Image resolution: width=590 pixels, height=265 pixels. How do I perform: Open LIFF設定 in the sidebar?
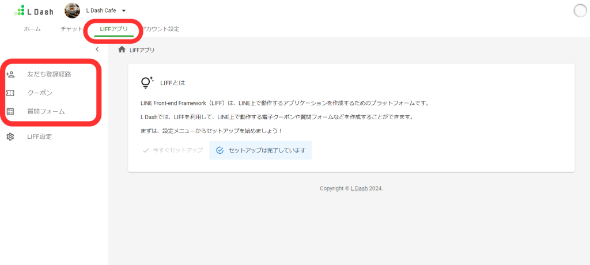click(40, 137)
